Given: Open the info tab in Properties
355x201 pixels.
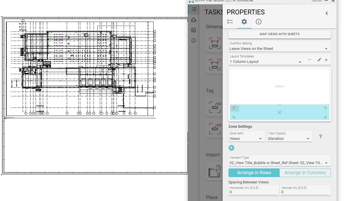Looking at the screenshot, I should tap(259, 22).
